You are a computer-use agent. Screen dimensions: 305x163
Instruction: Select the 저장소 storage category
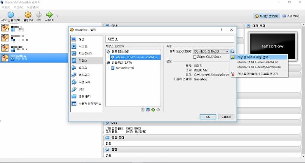click(x=86, y=61)
